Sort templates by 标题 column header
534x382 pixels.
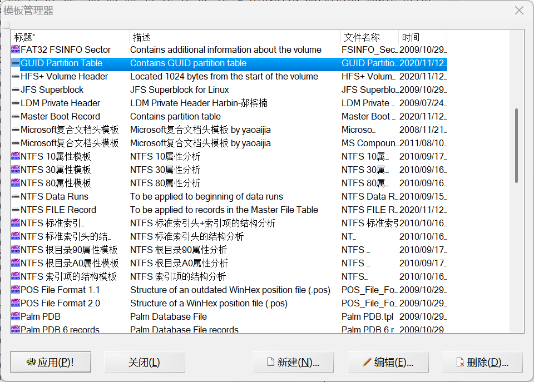(x=70, y=37)
